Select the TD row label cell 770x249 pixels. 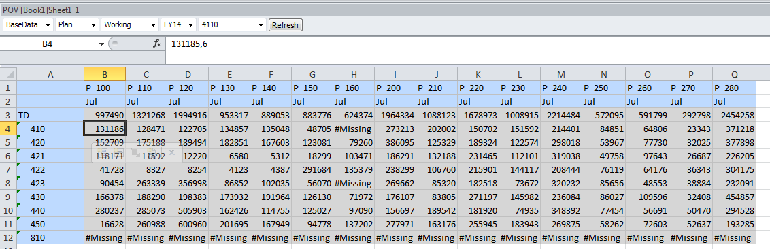click(x=50, y=115)
